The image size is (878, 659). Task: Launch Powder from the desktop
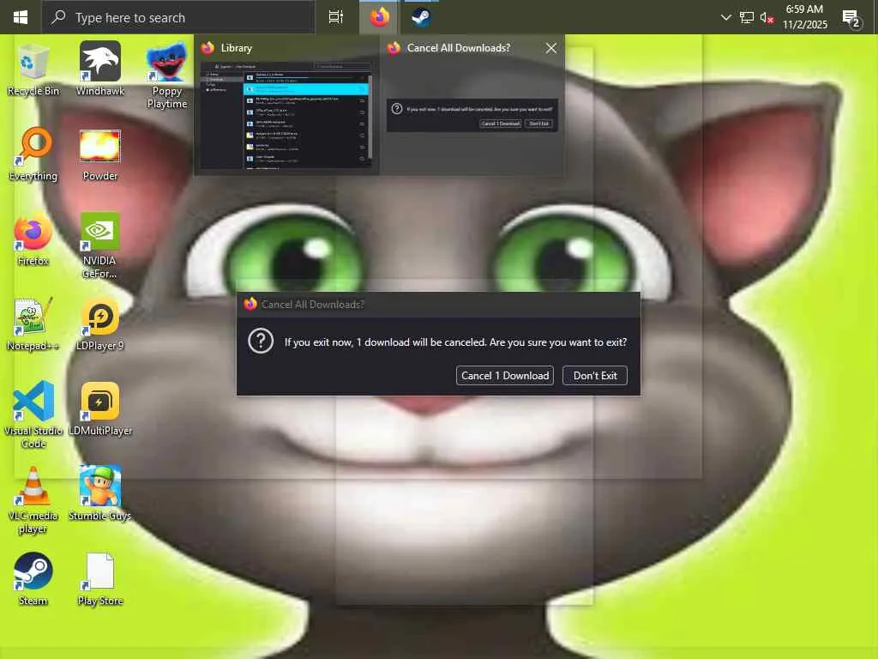click(x=99, y=154)
